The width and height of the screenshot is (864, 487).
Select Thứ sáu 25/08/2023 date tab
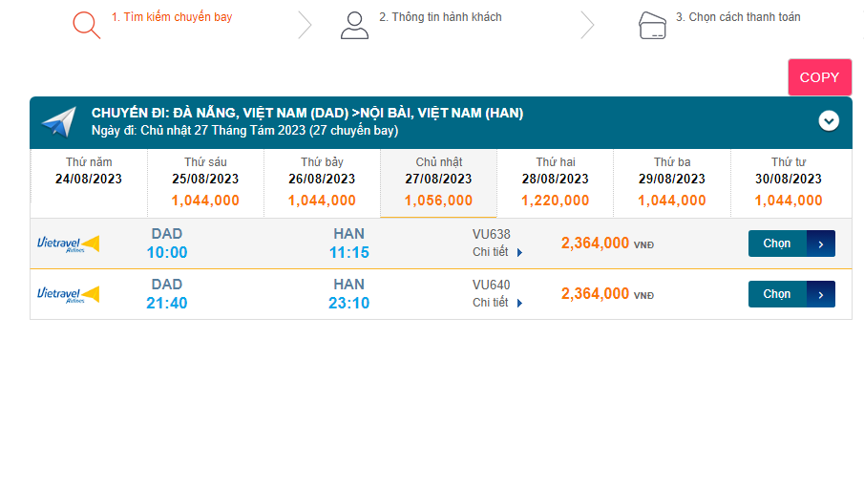tap(205, 182)
